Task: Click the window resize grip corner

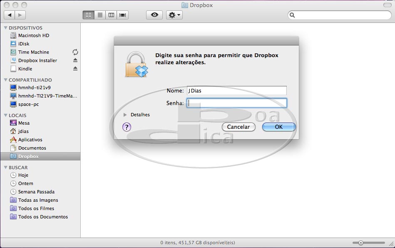Action: tap(391, 244)
